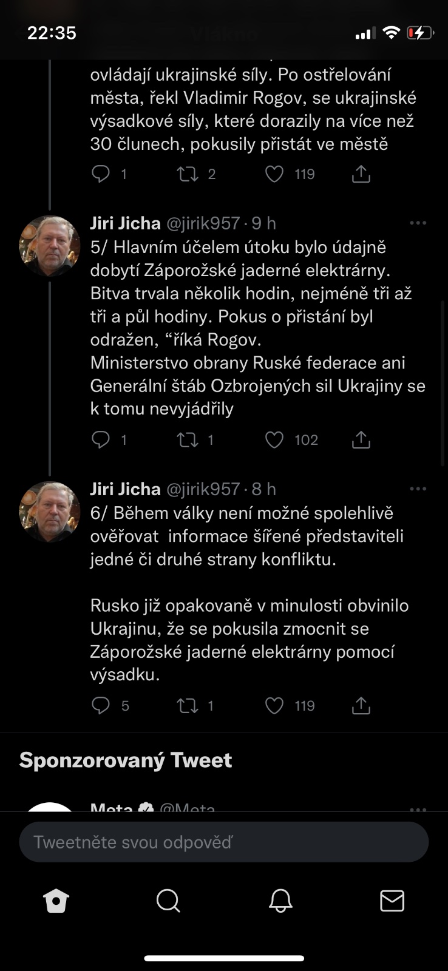Tap Jiri Jicha's avatar on tweet 6/
This screenshot has width=448, height=971.
50,512
